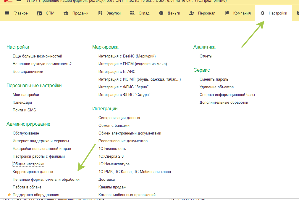Open Общие настройки
This screenshot has height=200, width=299.
(28, 164)
